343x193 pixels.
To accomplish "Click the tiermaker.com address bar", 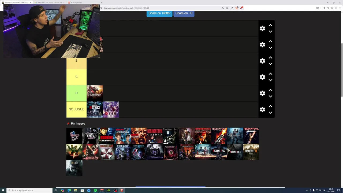I will 161,8.
